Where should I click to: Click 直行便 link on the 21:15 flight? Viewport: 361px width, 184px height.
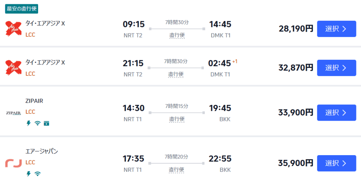(176, 74)
